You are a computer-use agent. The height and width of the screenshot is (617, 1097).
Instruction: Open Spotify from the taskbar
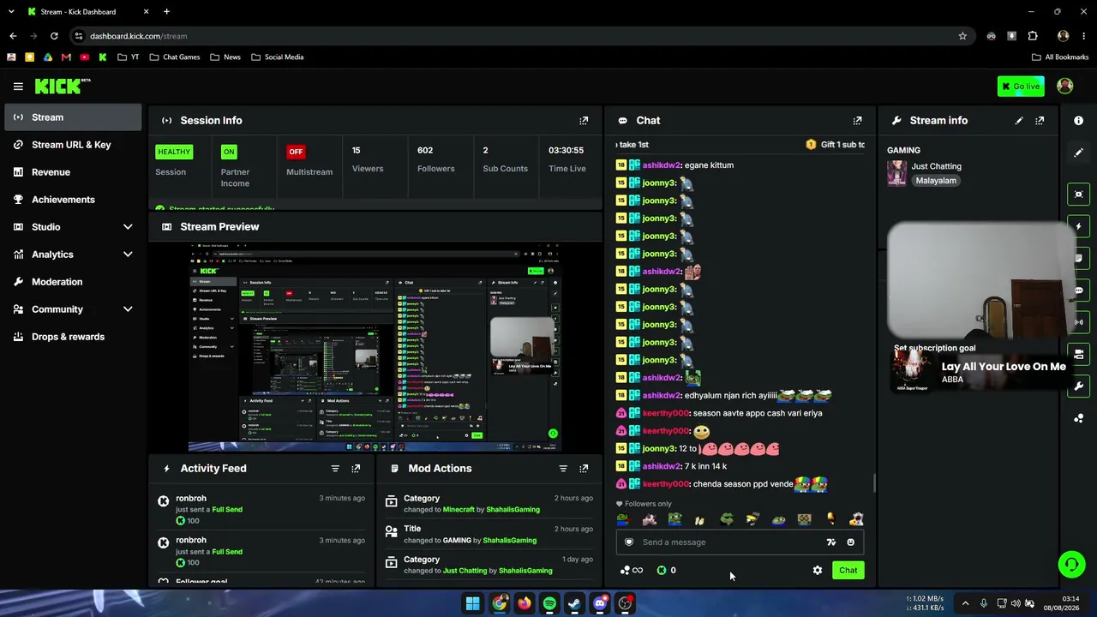point(549,603)
